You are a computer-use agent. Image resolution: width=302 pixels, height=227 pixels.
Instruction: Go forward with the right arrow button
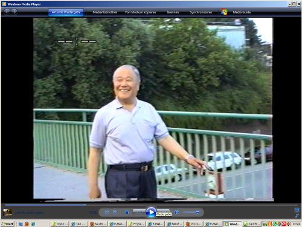click(14, 12)
